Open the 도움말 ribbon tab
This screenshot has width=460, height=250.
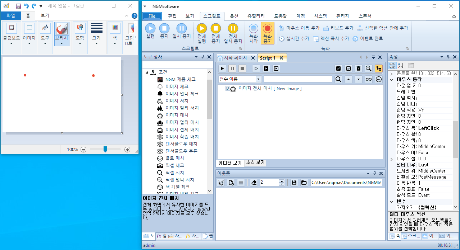click(281, 16)
